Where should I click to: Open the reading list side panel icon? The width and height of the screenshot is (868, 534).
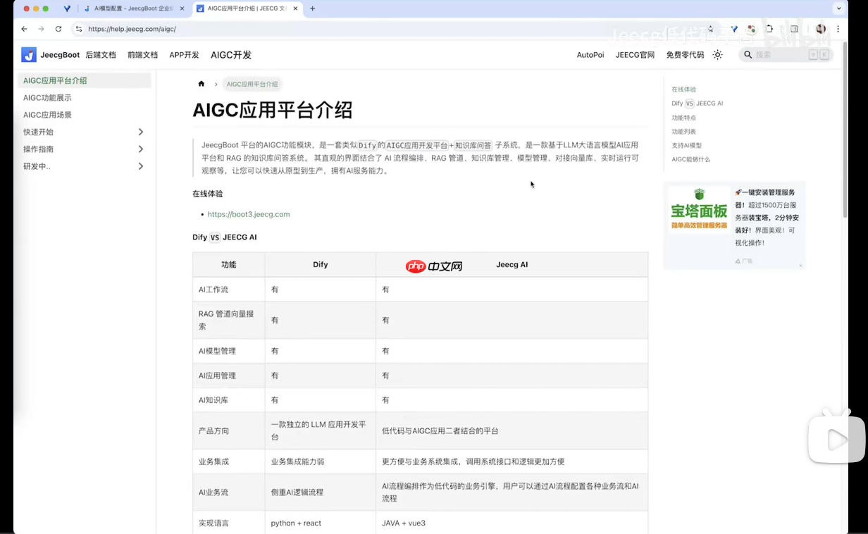(794, 29)
